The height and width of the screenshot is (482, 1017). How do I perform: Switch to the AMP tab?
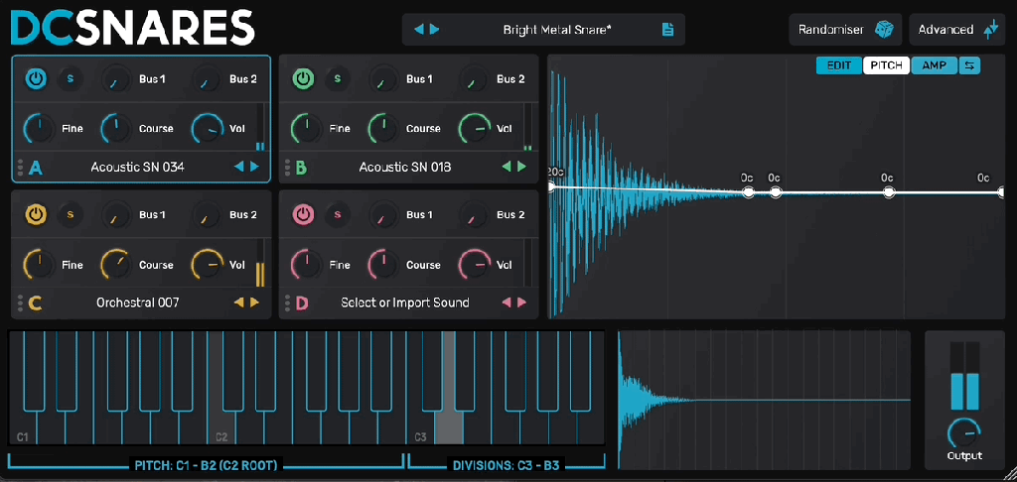(x=934, y=65)
